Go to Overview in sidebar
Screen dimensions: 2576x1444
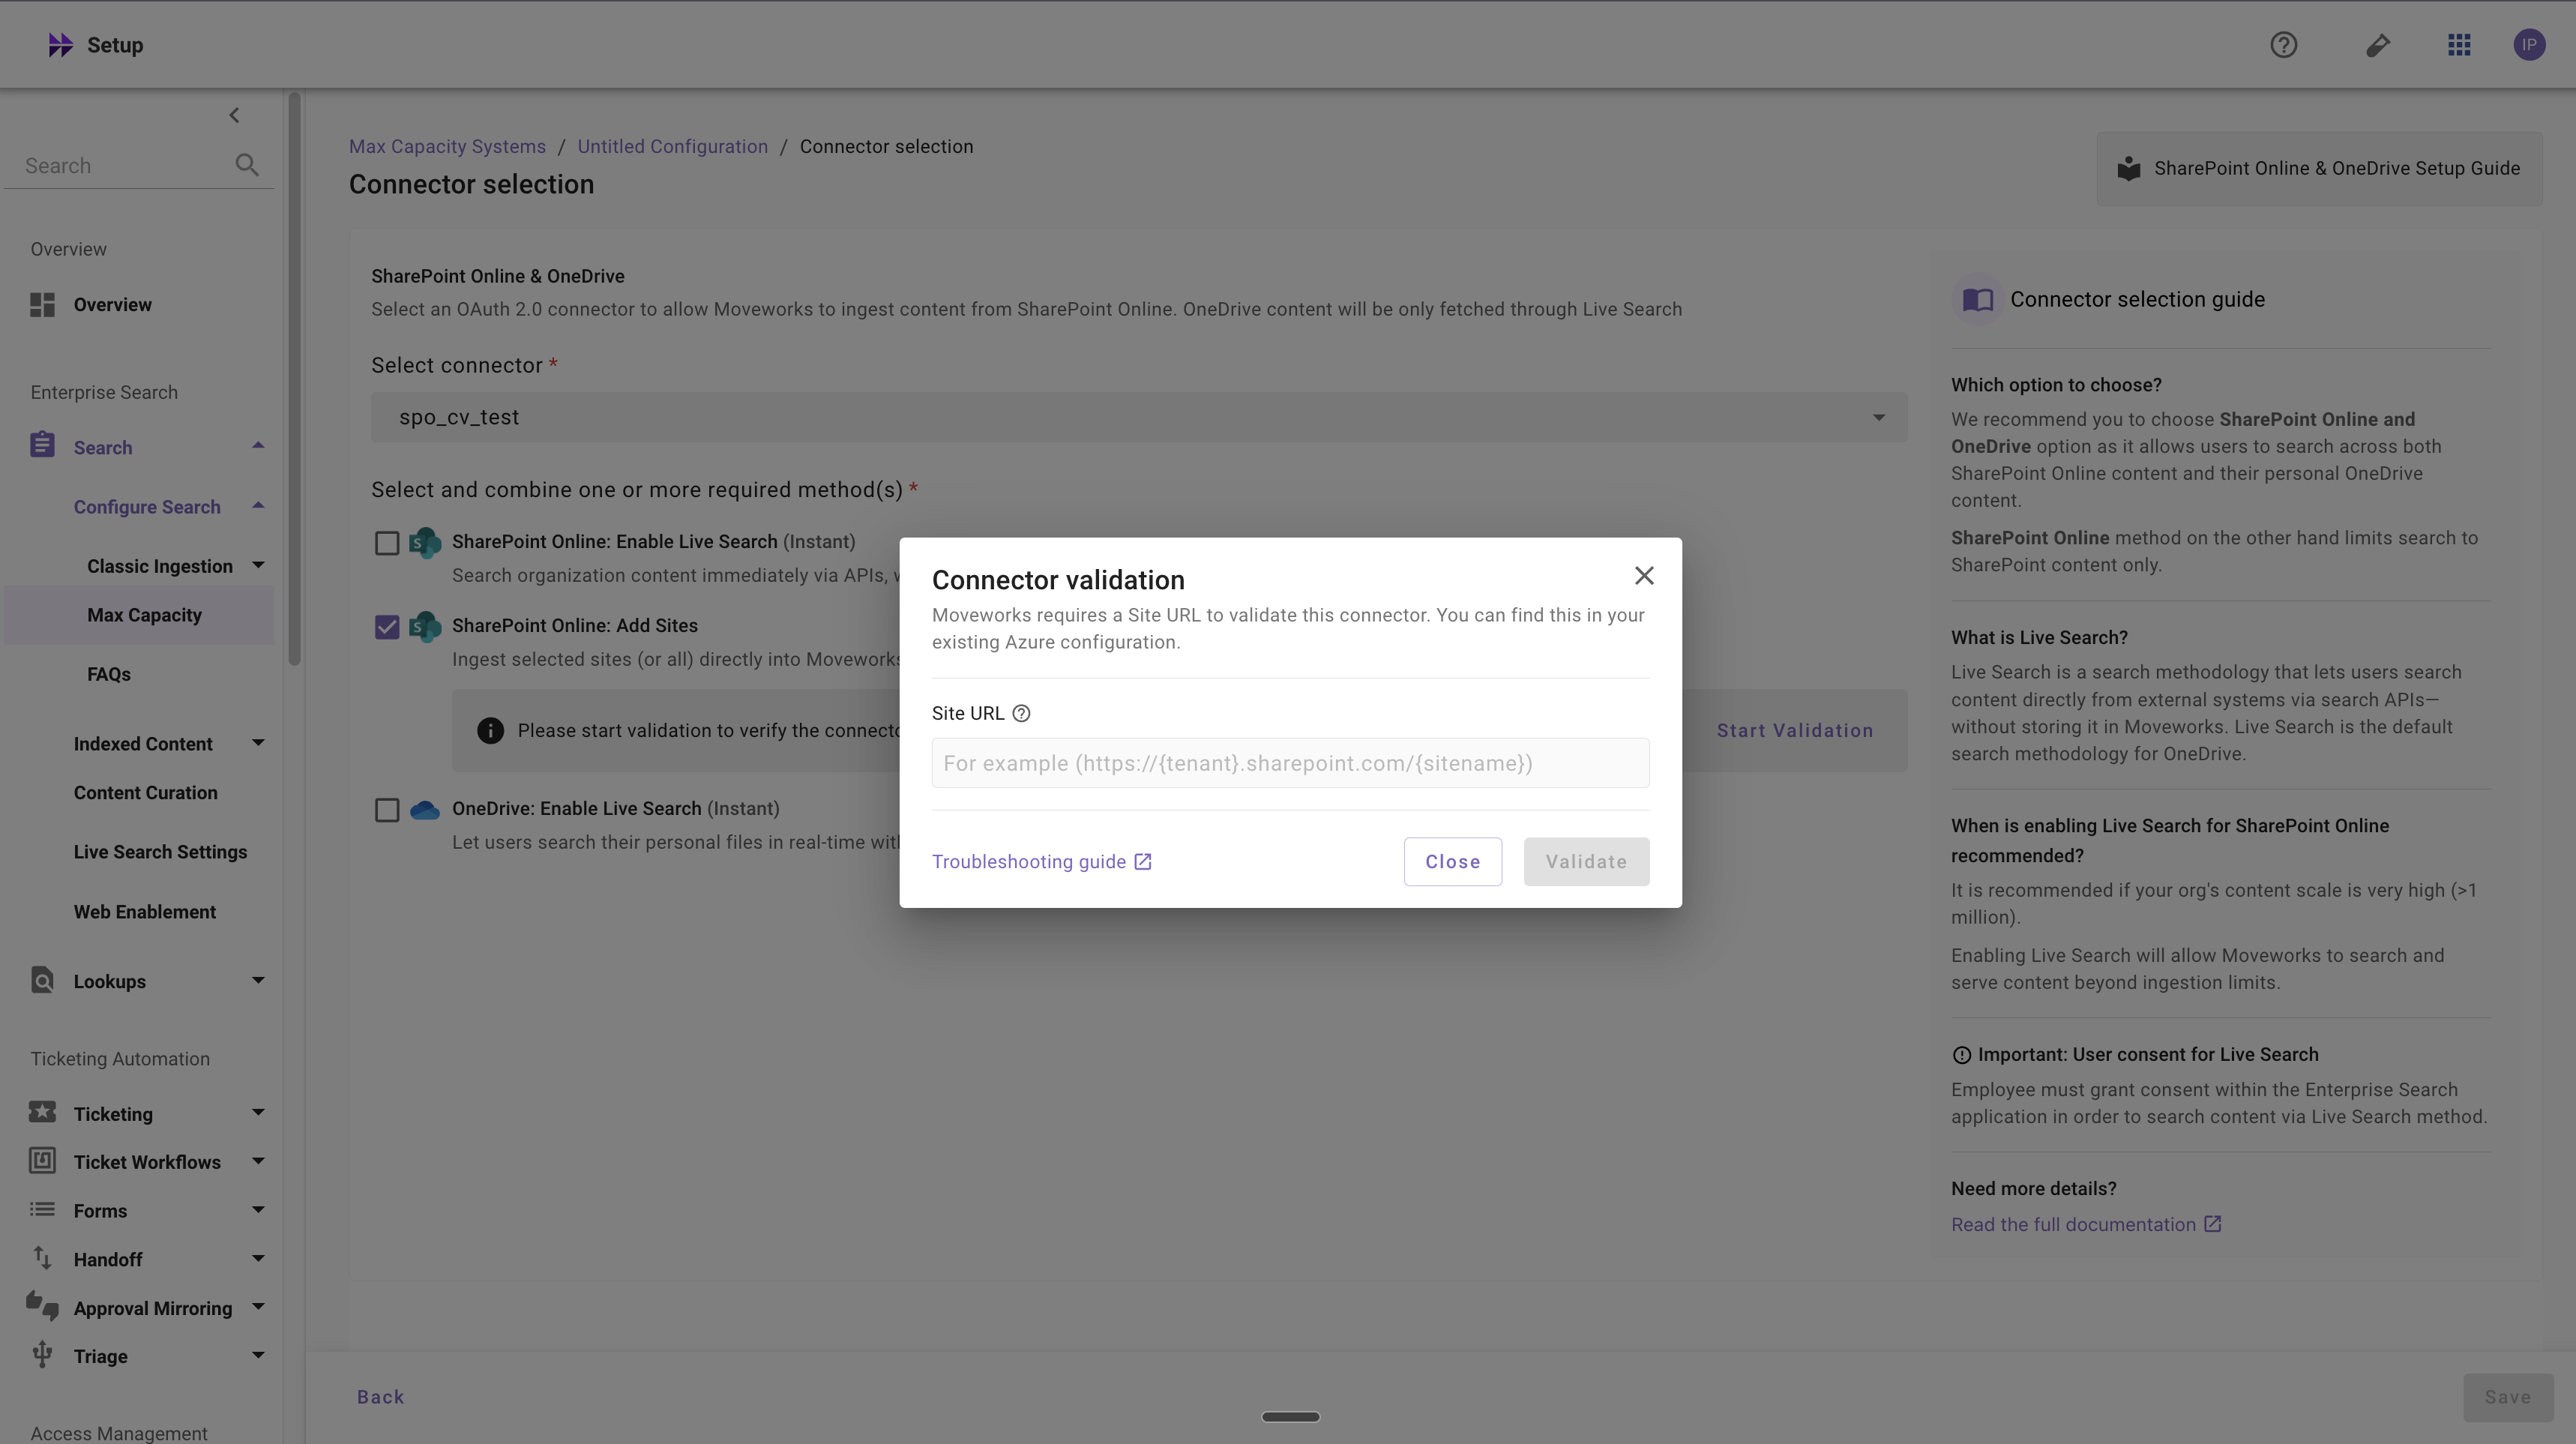tap(112, 305)
